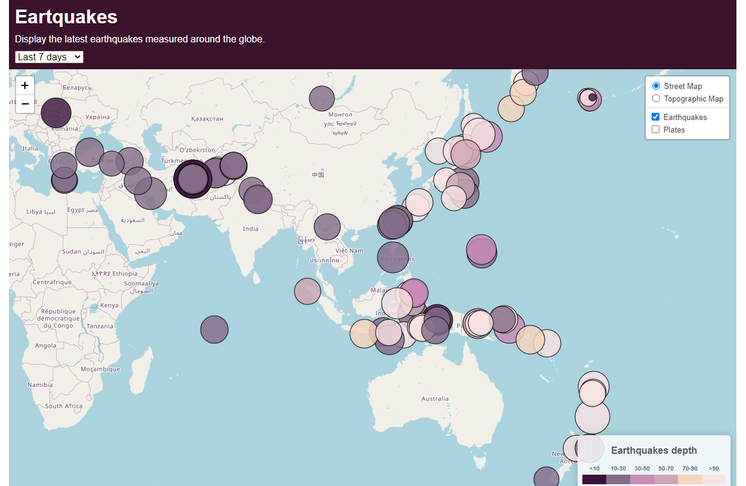This screenshot has width=746, height=486.
Task: Switch to the Topographic Map layer
Action: (x=656, y=99)
